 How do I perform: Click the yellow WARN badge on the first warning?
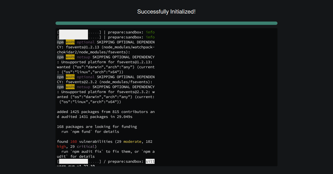pos(70,42)
